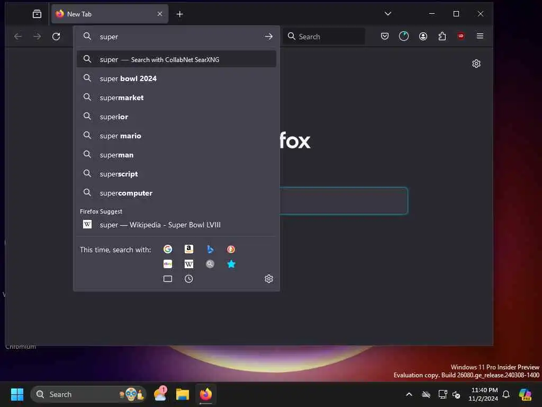Open the crossed-out cloud tray icon
The height and width of the screenshot is (407, 542).
pyautogui.click(x=426, y=394)
